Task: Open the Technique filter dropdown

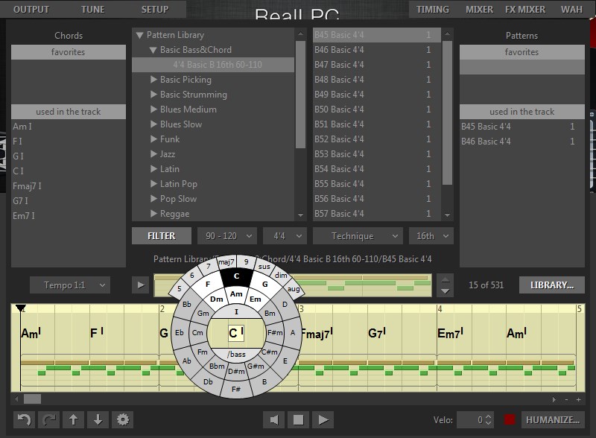Action: coord(358,236)
